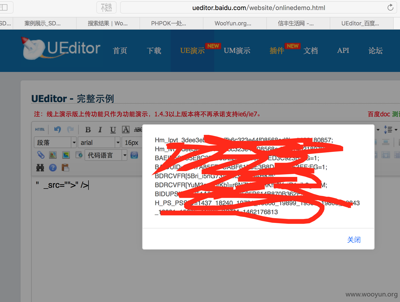Open UE演示 in the navigation bar

click(192, 51)
